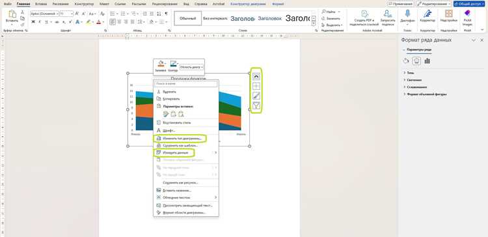Open the Конструктор диаграмм tab

[x=249, y=4]
